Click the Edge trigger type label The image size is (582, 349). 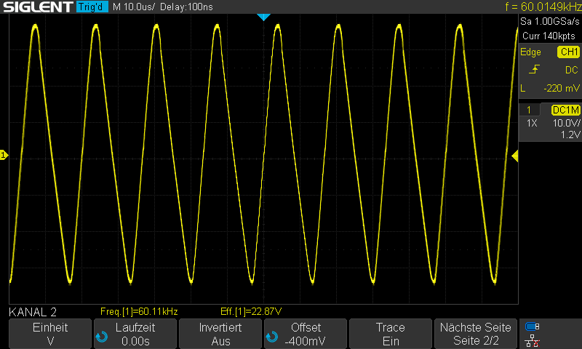530,52
